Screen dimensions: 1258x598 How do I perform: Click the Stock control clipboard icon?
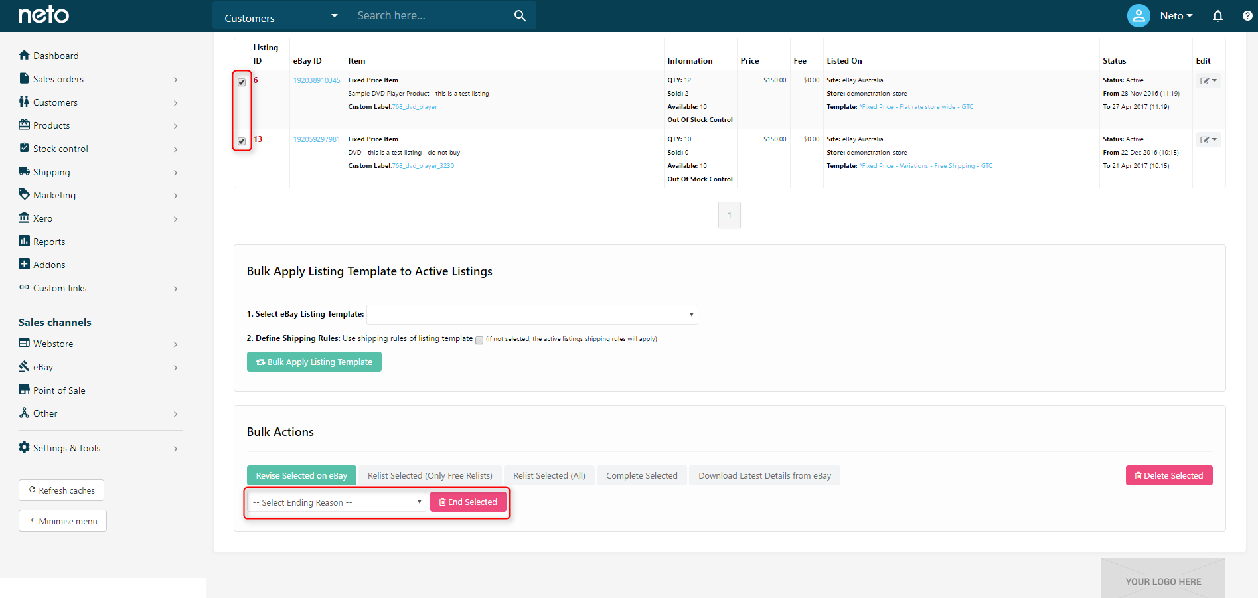coord(25,148)
